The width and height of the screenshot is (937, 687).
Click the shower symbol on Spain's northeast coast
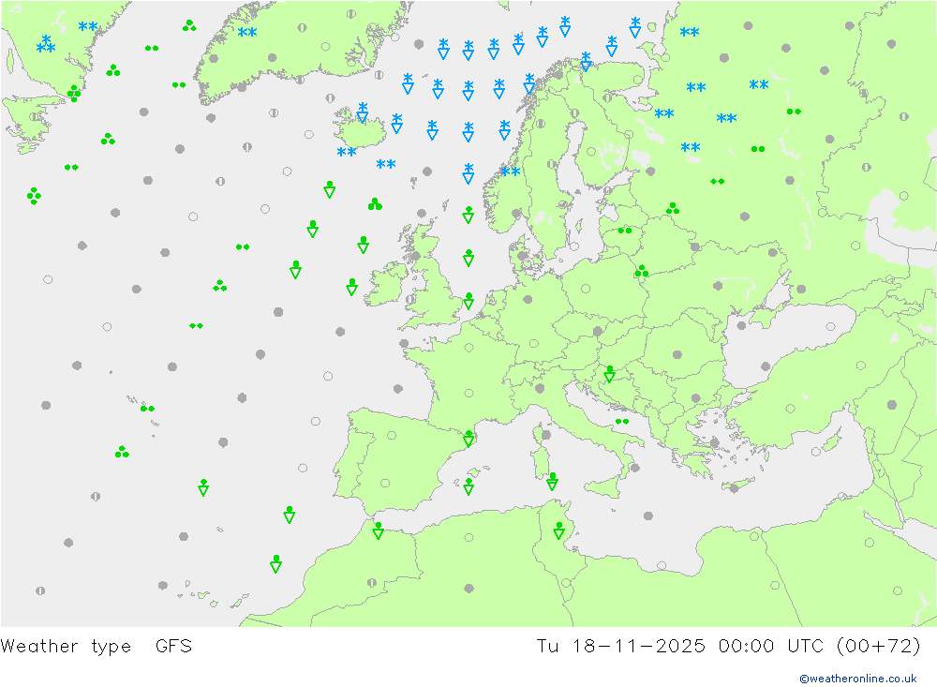[468, 439]
